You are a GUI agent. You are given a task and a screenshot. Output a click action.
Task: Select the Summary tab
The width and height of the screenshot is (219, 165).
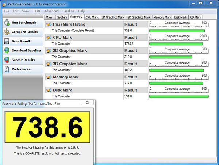coord(76,17)
